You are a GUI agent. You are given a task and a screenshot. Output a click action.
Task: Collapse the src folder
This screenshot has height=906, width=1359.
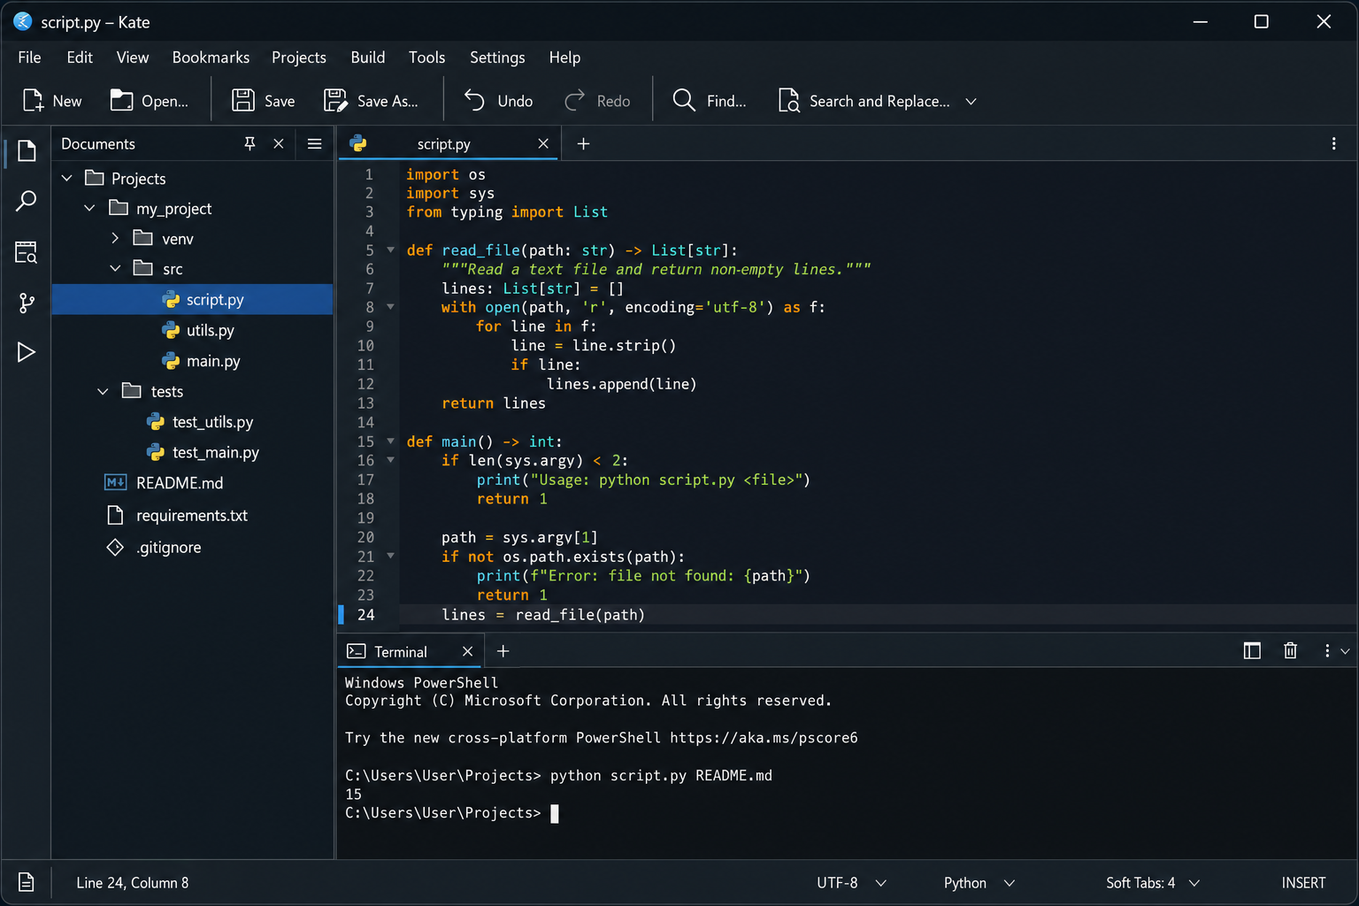coord(115,269)
